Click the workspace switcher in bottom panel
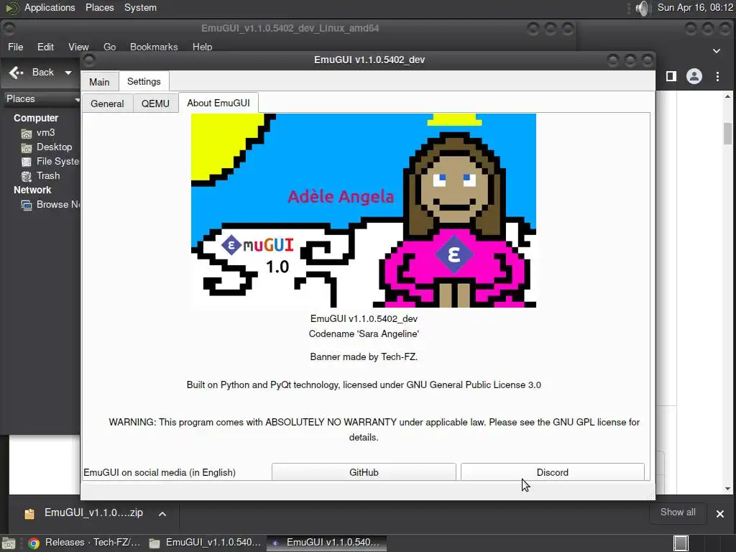This screenshot has height=552, width=736. [681, 543]
